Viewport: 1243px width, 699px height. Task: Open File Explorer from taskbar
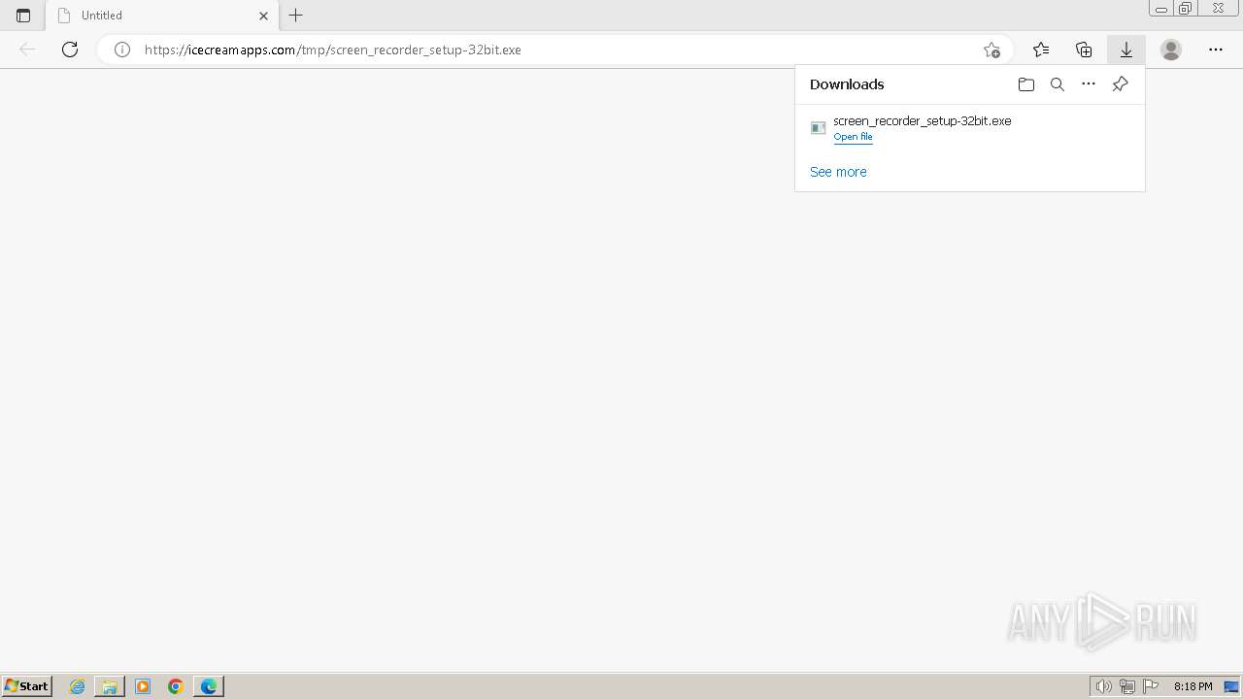click(110, 686)
